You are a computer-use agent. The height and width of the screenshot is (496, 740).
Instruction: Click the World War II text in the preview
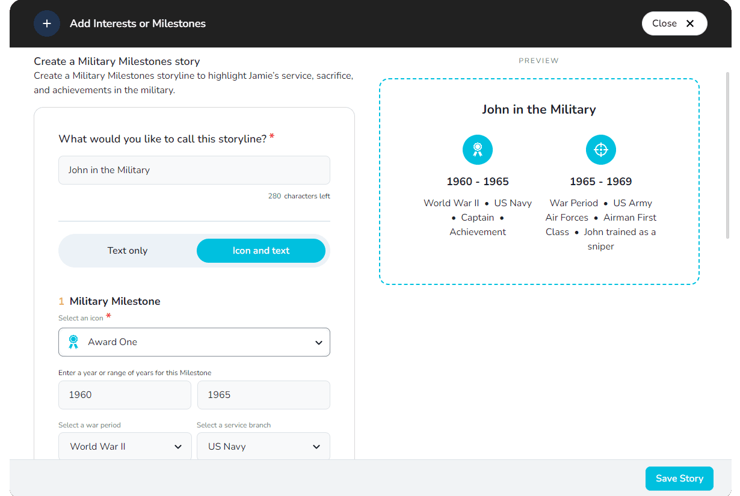tap(451, 203)
